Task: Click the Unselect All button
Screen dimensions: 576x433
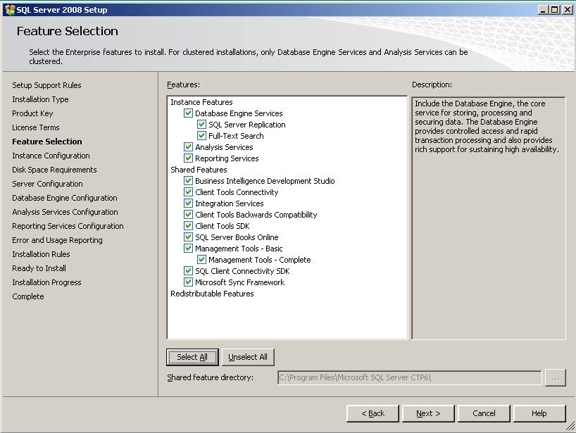Action: [x=248, y=357]
